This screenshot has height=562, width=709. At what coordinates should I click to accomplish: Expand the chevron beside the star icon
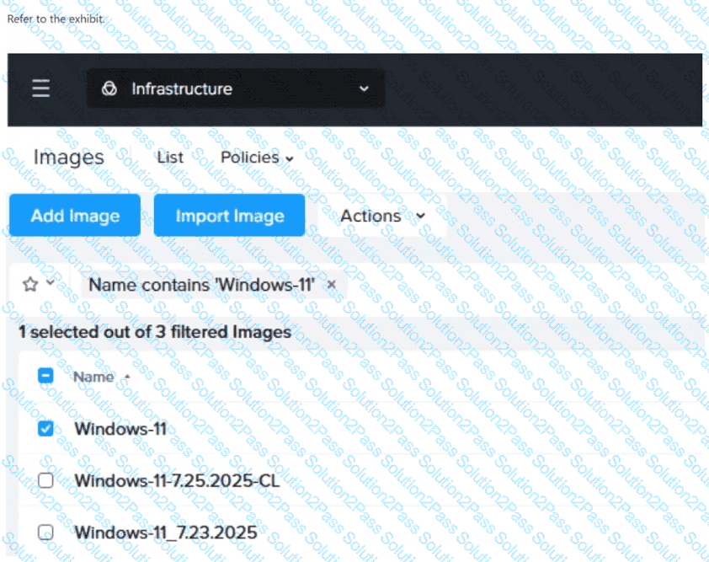[51, 283]
